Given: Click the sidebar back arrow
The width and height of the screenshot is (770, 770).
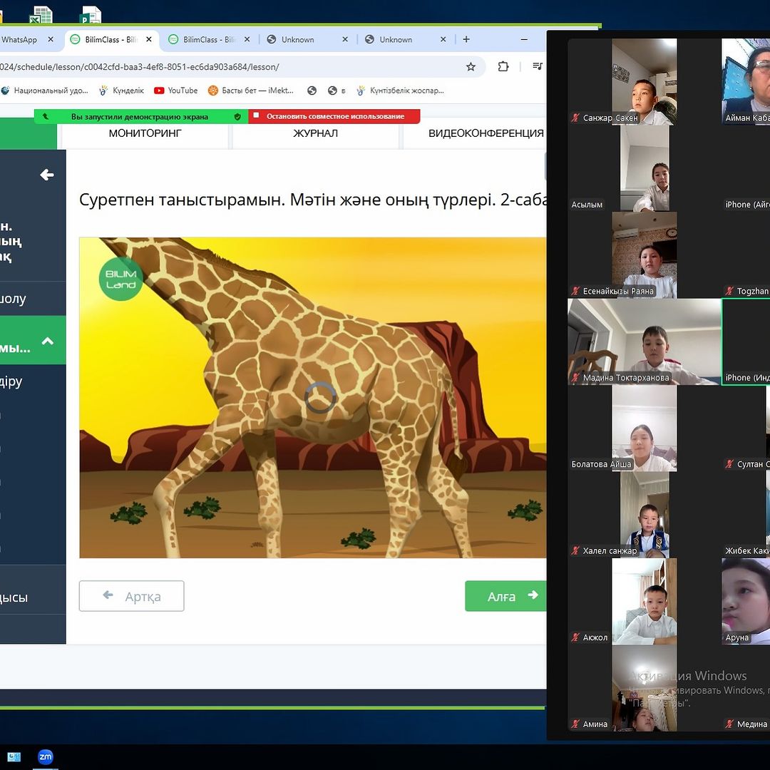Looking at the screenshot, I should (x=47, y=175).
